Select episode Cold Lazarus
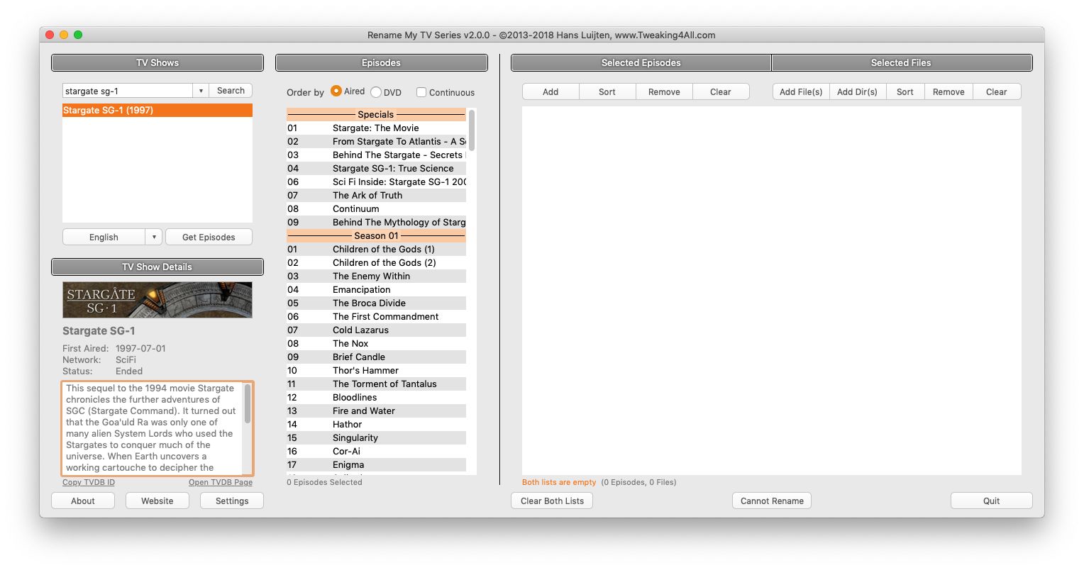Viewport: 1084px width, 570px height. pos(376,330)
